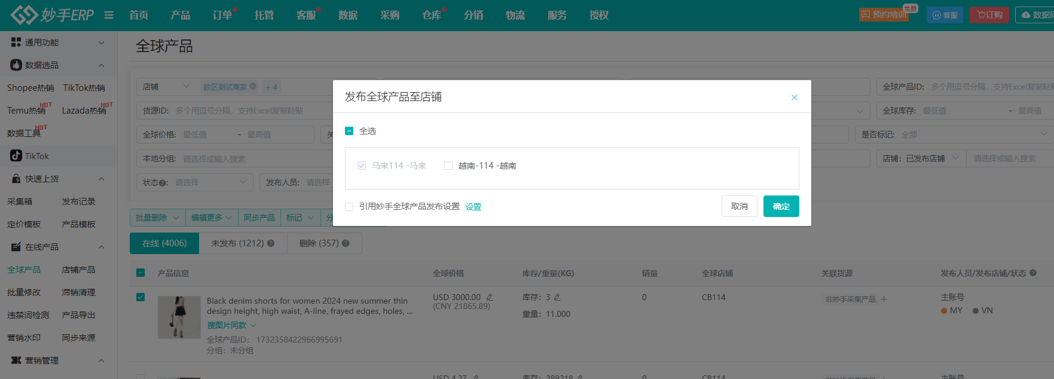This screenshot has width=1054, height=379.
Task: Open the 店铺: 已发布店铺 dropdown
Action: click(921, 158)
